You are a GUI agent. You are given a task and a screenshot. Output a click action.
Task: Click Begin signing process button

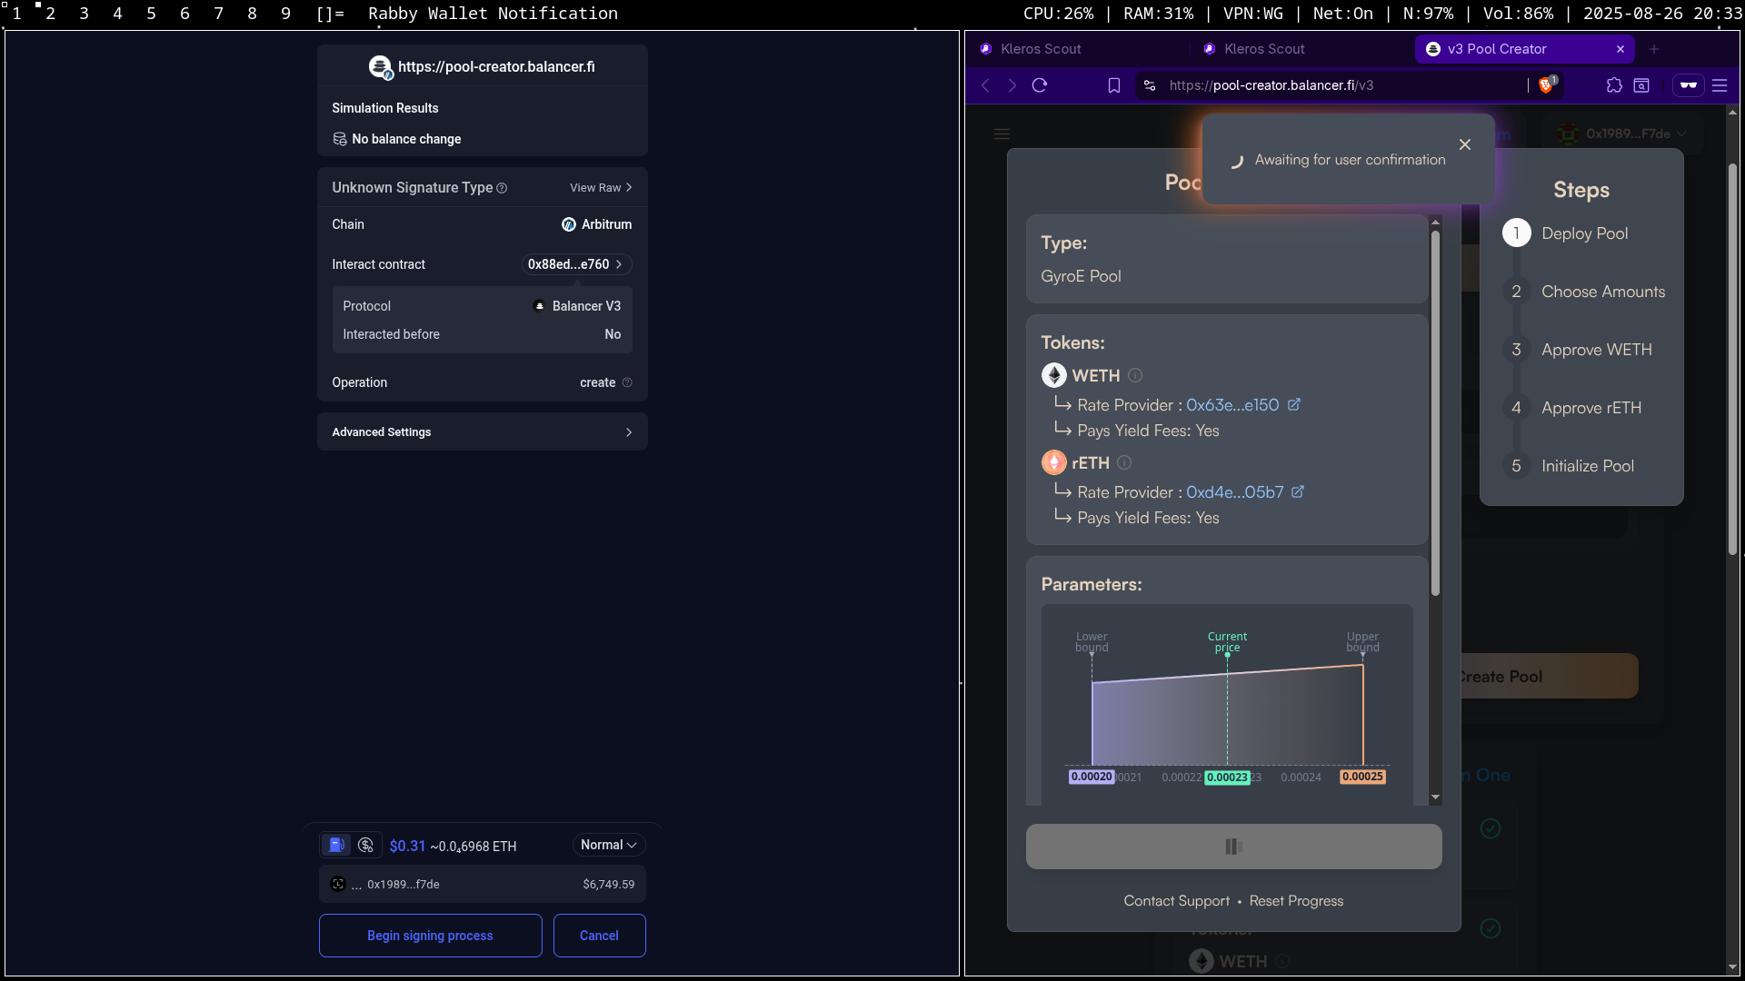tap(430, 936)
